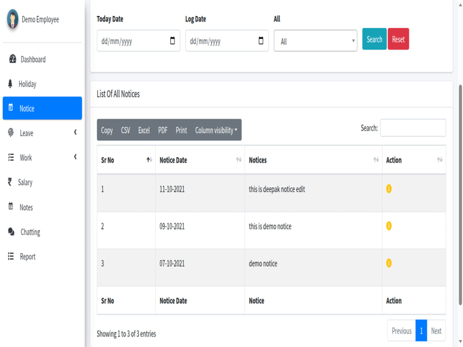Sort by Notice Date column arrows
The width and height of the screenshot is (463, 347).
pyautogui.click(x=238, y=160)
